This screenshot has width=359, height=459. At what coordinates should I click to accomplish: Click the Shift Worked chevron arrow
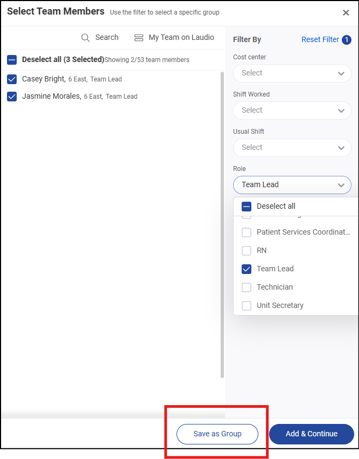[341, 111]
